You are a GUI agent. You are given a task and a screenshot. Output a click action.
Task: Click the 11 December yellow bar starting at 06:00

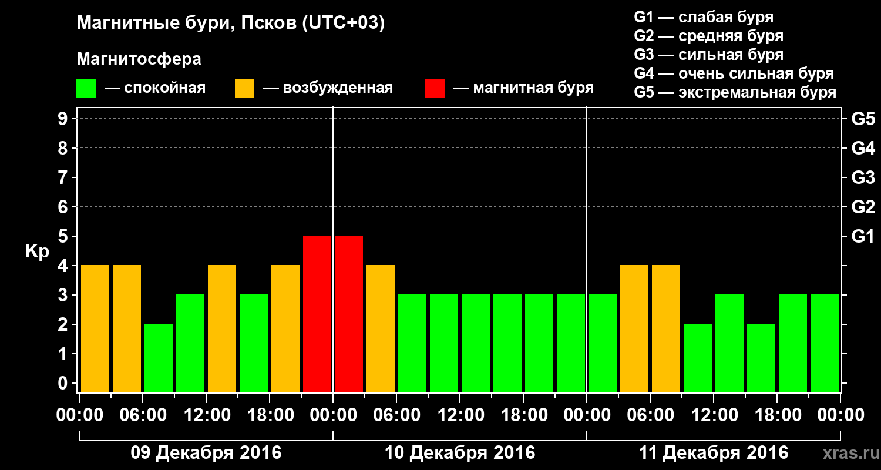[x=666, y=329]
